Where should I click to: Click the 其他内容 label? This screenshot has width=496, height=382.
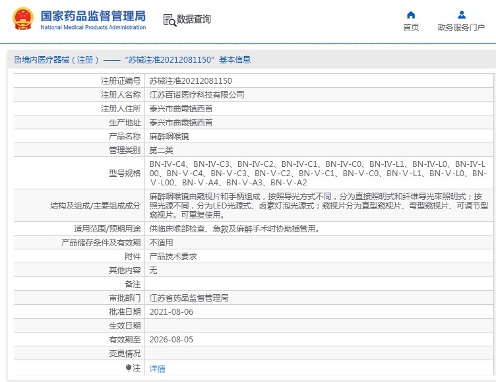pos(125,271)
